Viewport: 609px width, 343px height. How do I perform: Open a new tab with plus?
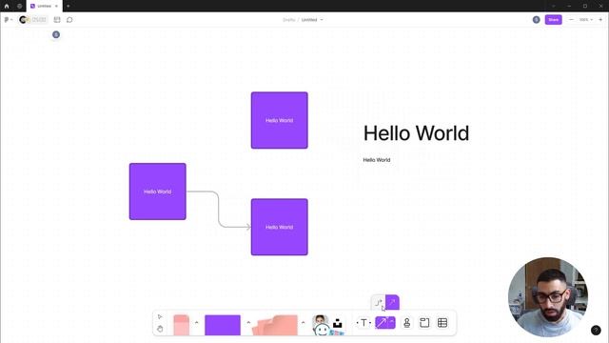point(68,6)
